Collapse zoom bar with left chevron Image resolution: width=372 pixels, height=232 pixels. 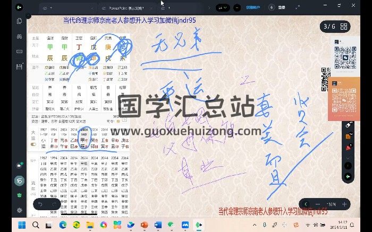click(306, 204)
